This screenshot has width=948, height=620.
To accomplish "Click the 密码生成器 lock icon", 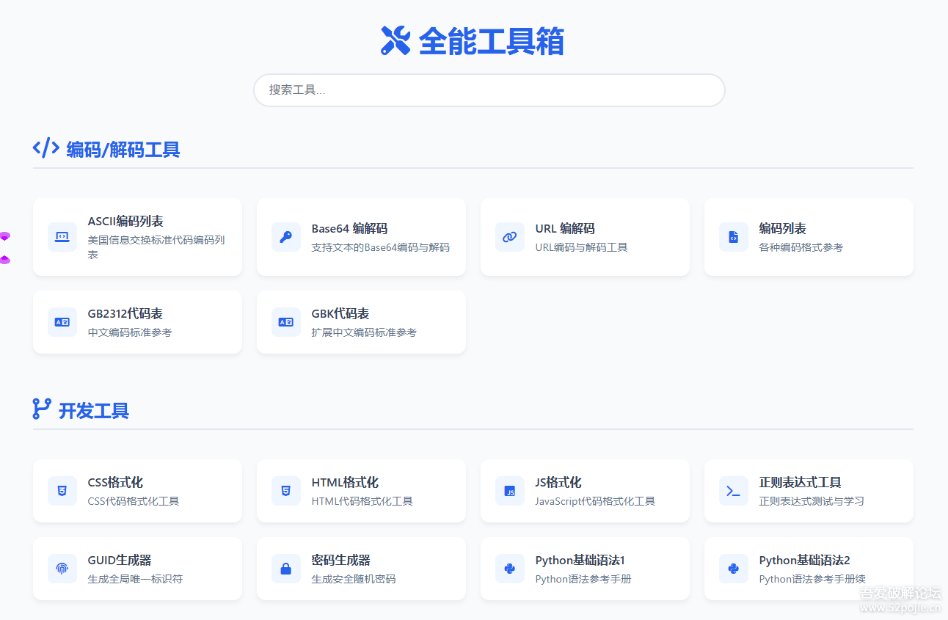I will (x=286, y=569).
